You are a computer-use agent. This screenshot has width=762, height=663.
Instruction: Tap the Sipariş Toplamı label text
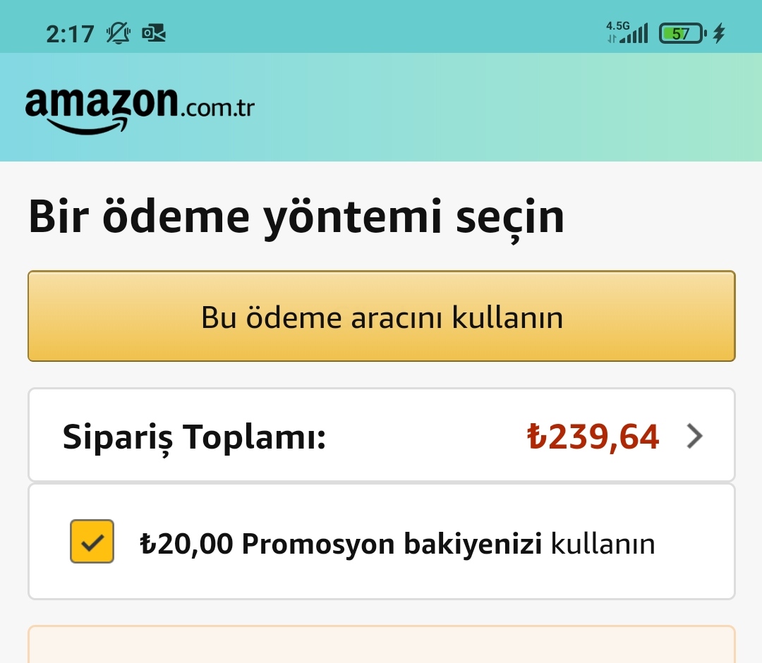194,438
